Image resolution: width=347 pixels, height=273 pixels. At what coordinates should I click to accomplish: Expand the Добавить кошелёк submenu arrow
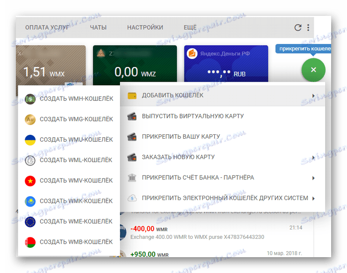313,96
